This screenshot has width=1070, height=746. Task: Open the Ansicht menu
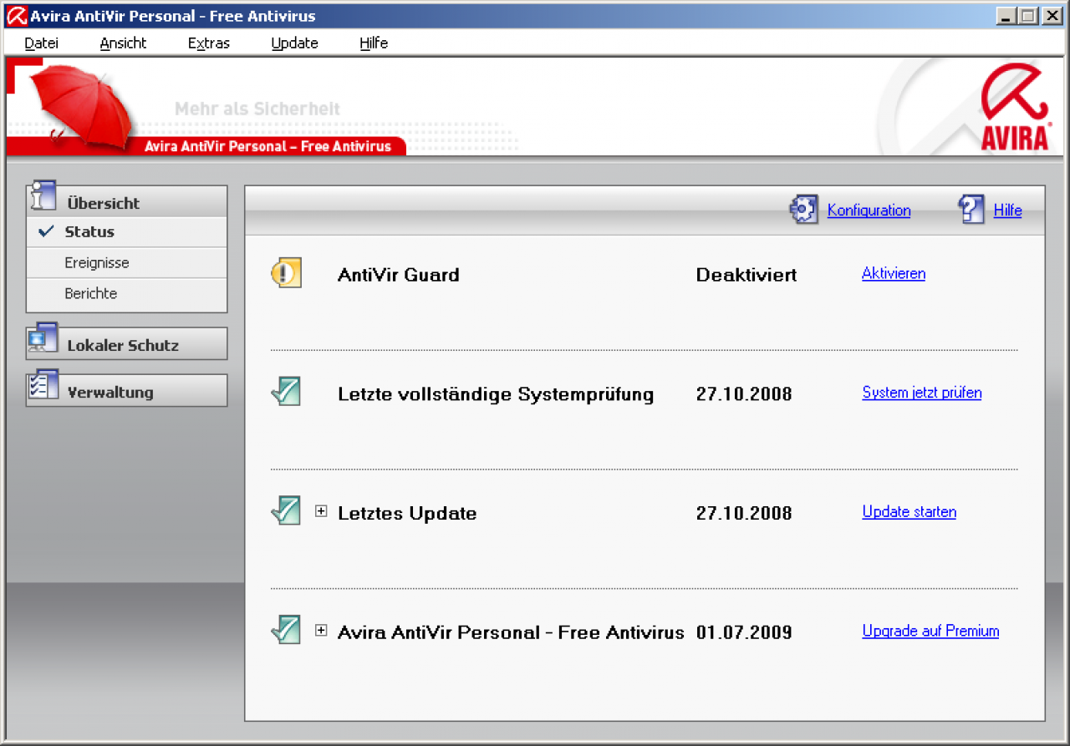coord(123,43)
